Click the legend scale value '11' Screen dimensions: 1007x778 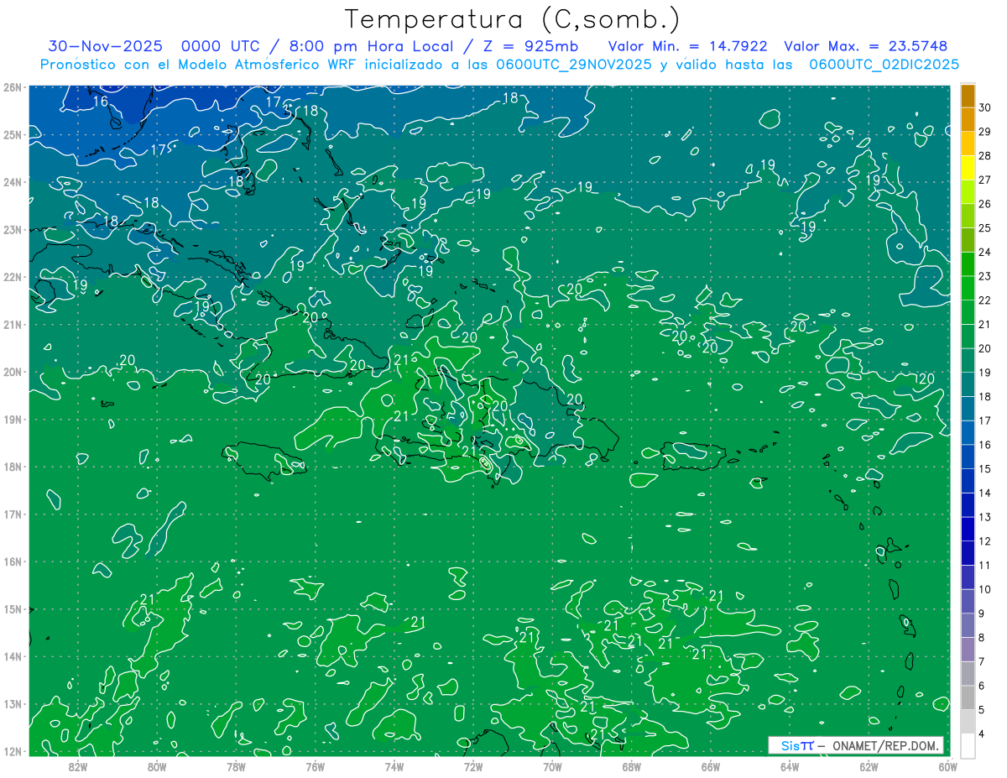tap(984, 565)
